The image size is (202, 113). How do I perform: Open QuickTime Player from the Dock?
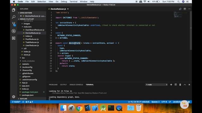[119, 108]
